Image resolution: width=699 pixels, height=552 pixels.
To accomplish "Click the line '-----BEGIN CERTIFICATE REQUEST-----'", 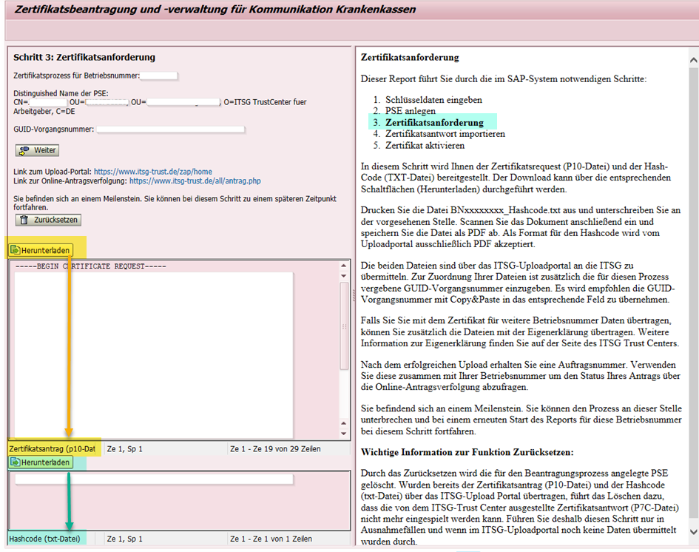I will [x=90, y=266].
